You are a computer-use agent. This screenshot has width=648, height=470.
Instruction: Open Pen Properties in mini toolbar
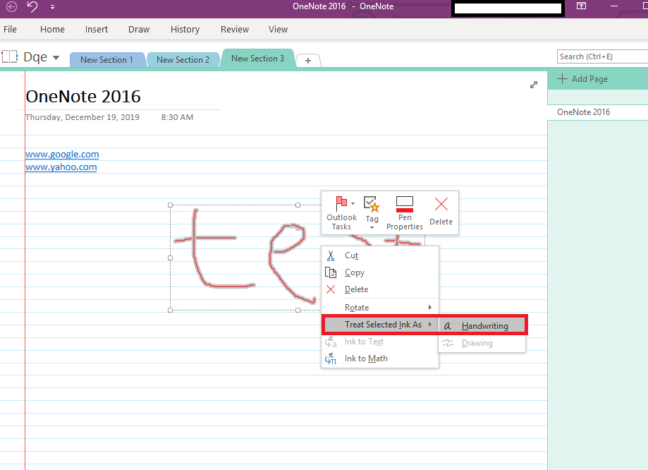[405, 214]
